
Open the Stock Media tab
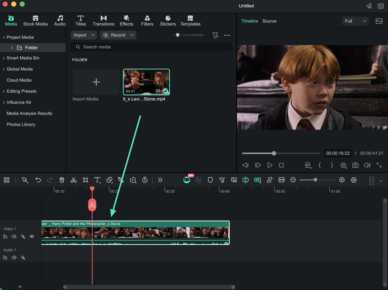[x=35, y=21]
